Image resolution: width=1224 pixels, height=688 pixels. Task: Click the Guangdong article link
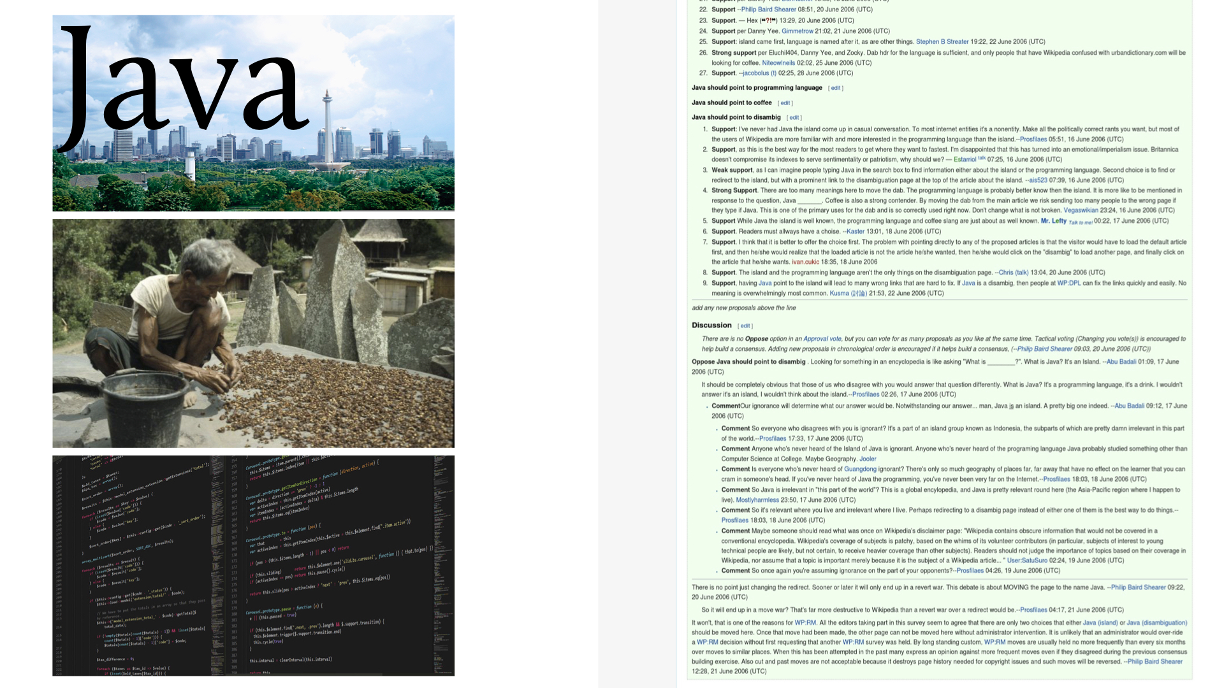point(860,469)
